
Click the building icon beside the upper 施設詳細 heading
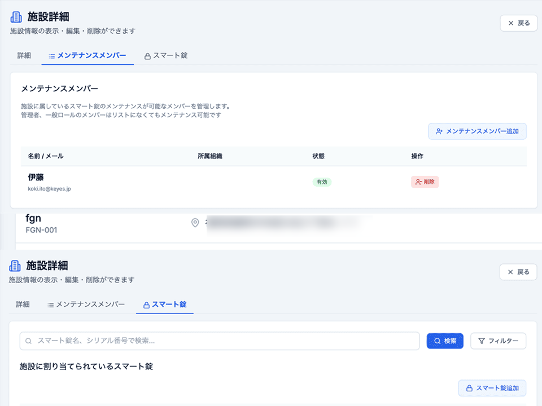[16, 17]
